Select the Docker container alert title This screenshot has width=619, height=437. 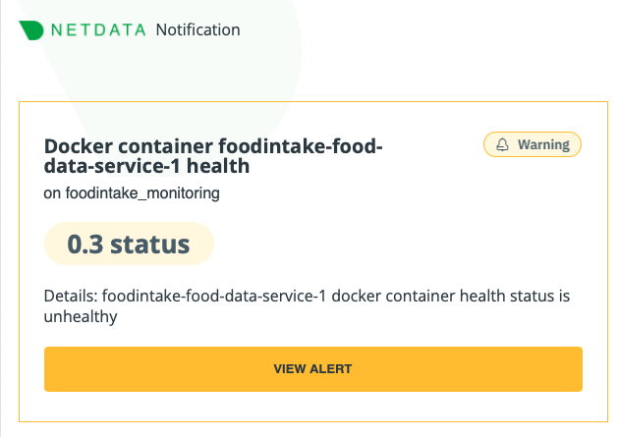(x=213, y=157)
